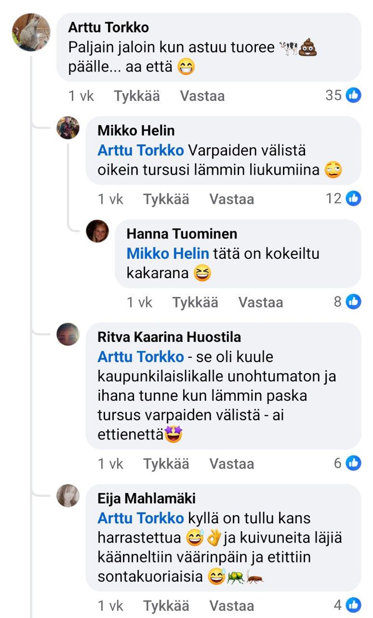Open Hanna Tuominen's profile avatar
This screenshot has height=618, width=373.
pyautogui.click(x=97, y=231)
